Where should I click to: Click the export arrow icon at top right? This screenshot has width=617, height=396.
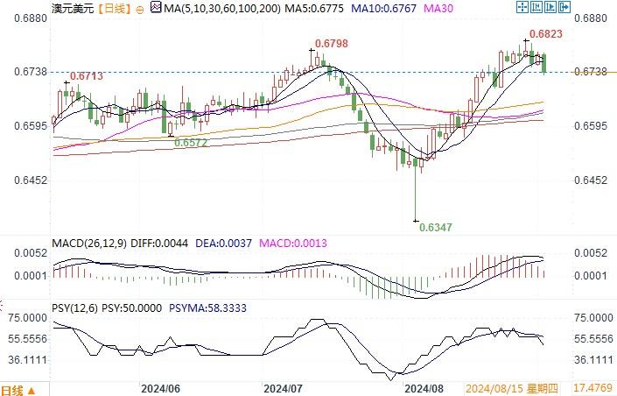coord(564,7)
